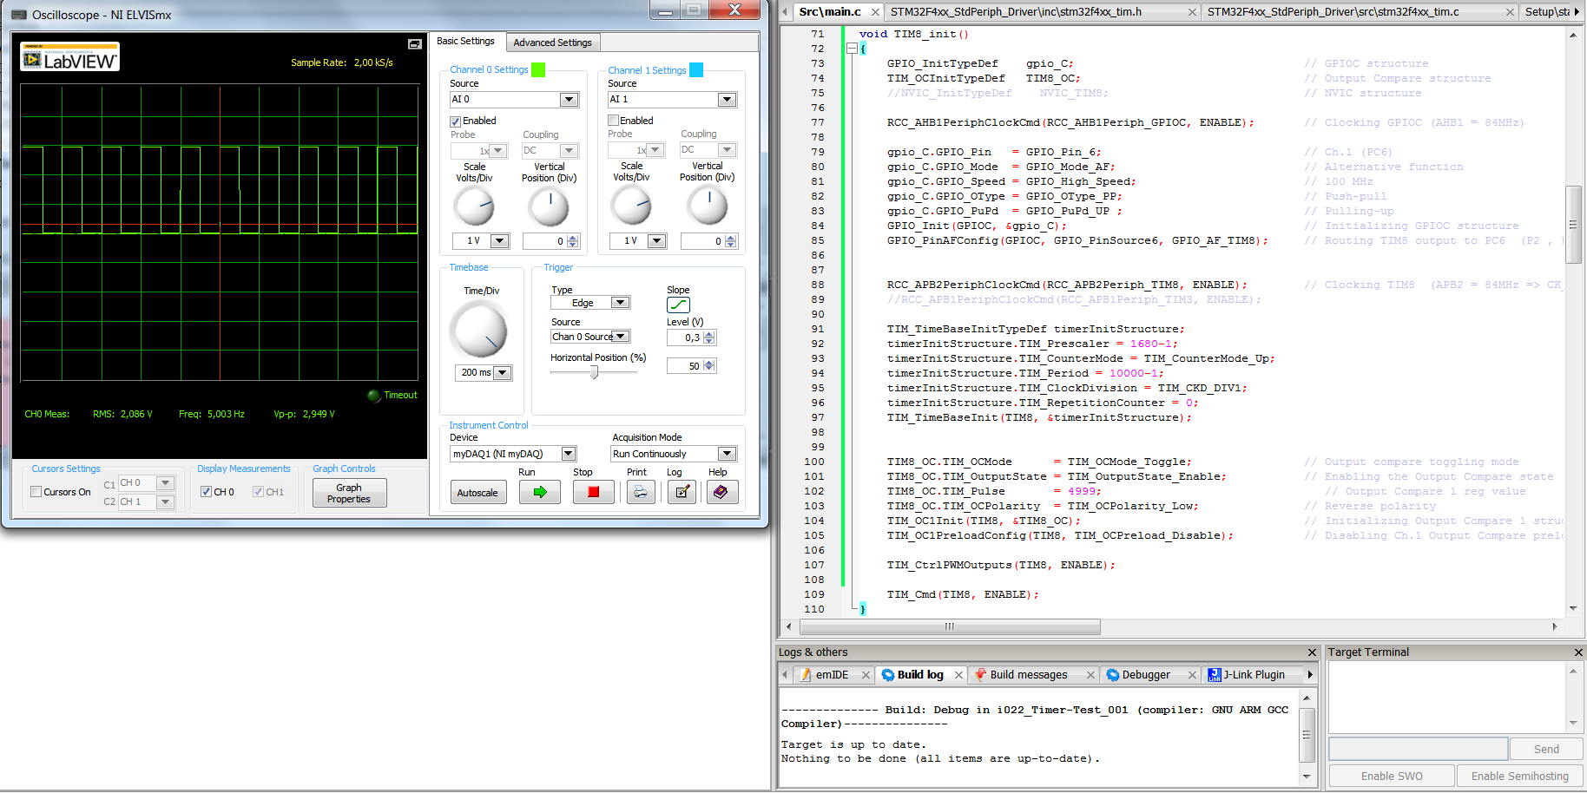
Task: Increment the Channel 0 vertical position stepper
Action: click(x=572, y=238)
